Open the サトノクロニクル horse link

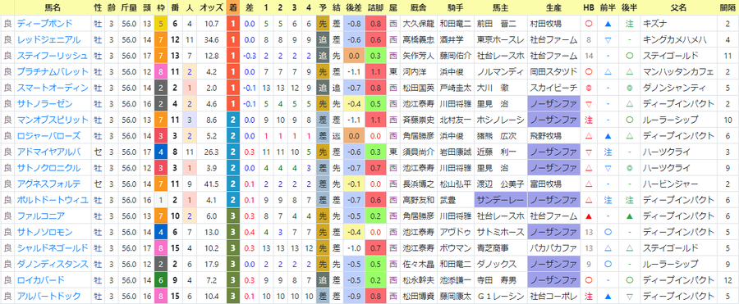[48, 167]
